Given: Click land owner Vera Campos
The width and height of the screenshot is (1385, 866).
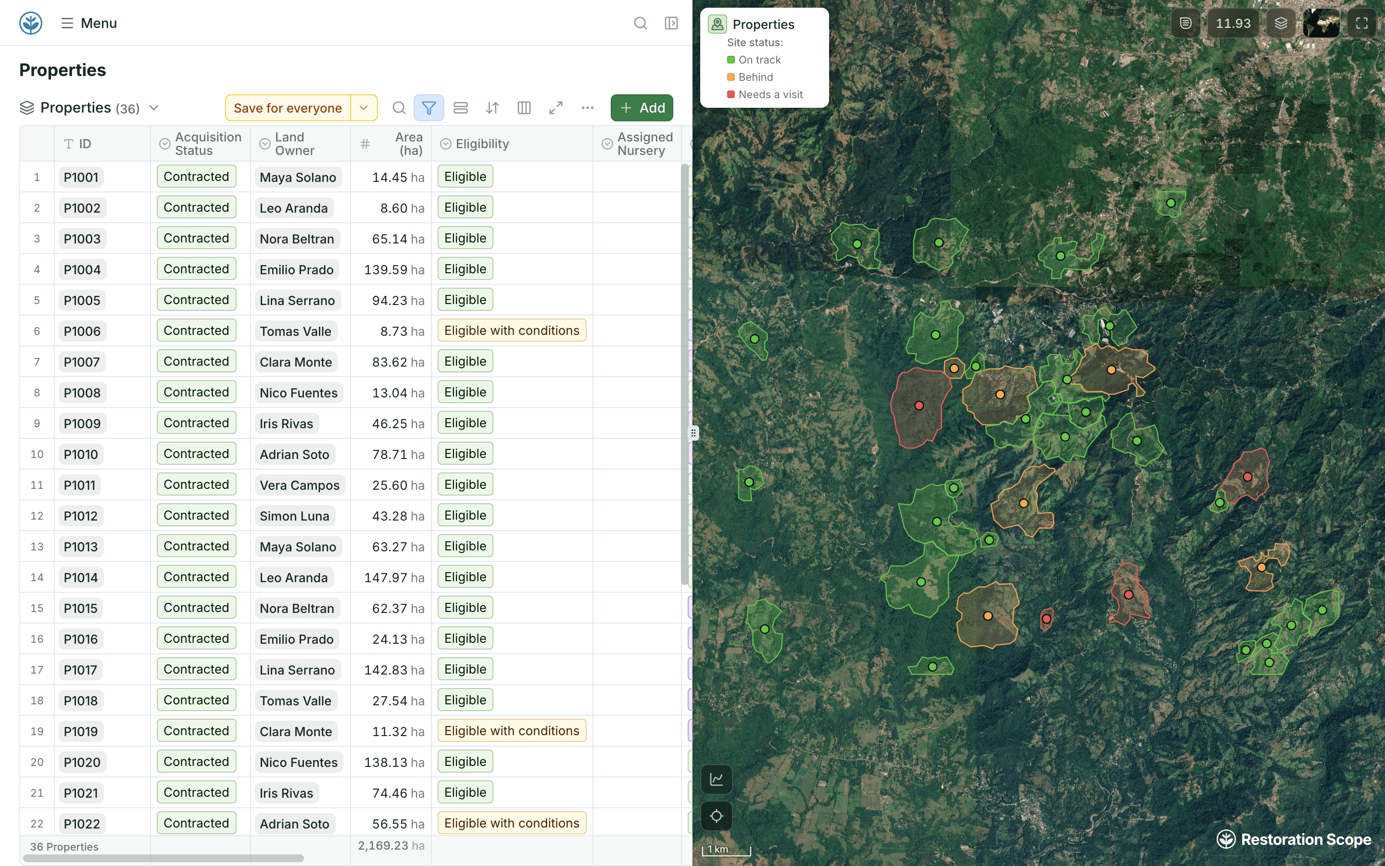Looking at the screenshot, I should (299, 485).
